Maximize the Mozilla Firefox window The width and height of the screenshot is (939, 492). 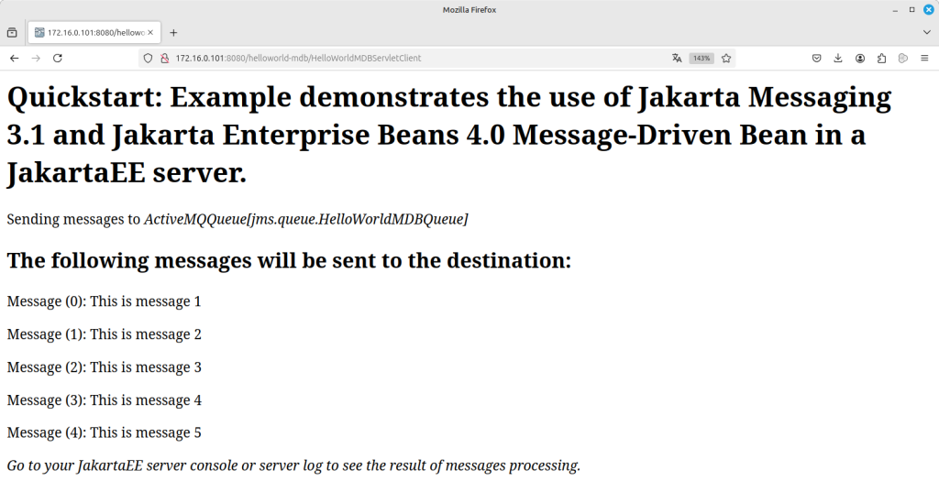(x=911, y=9)
